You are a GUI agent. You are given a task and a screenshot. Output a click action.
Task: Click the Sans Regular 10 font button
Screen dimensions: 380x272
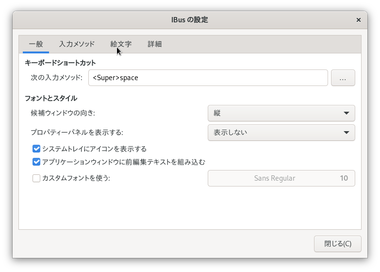[281, 178]
